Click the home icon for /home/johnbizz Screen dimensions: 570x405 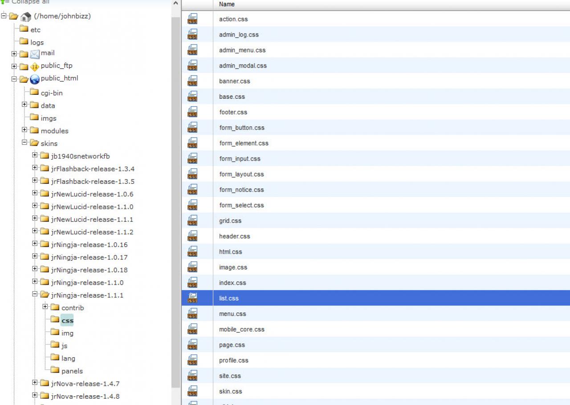(x=26, y=16)
